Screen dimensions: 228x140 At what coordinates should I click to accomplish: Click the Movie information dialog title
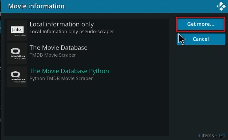(36, 6)
